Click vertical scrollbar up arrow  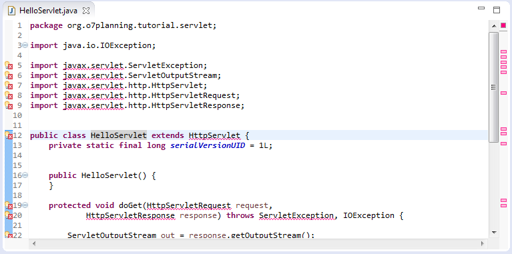(x=494, y=26)
